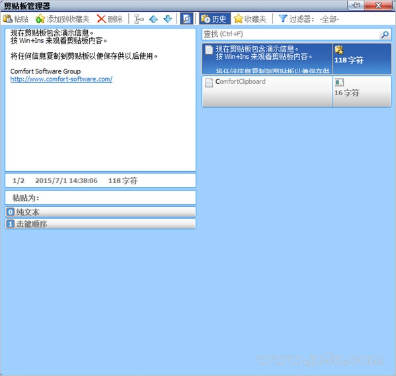Click the tree structure toolbar icon

(139, 19)
